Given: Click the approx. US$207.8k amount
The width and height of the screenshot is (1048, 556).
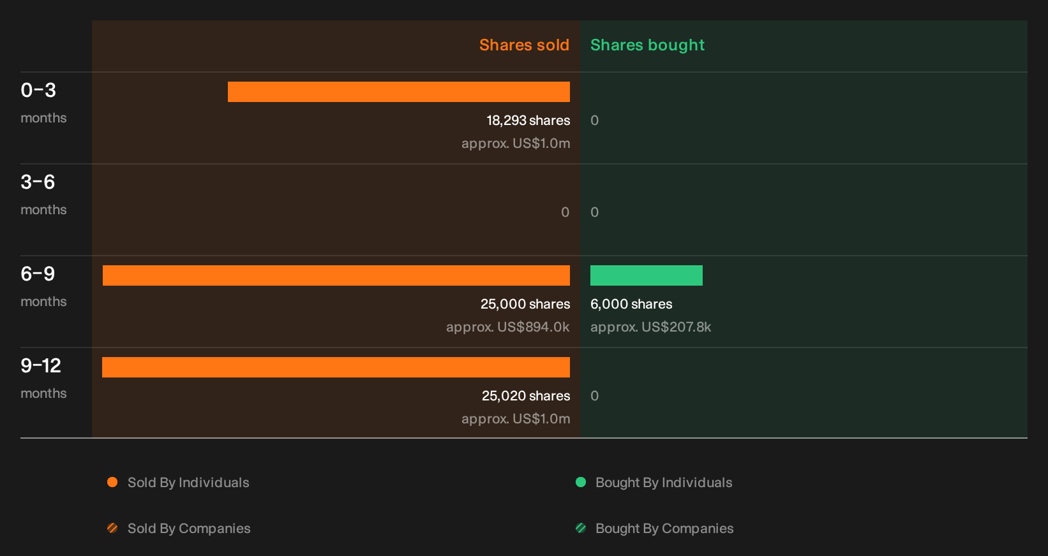Looking at the screenshot, I should coord(651,327).
